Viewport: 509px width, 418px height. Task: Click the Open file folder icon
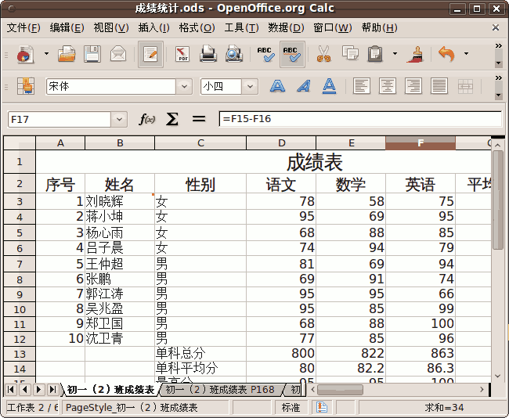tap(67, 54)
